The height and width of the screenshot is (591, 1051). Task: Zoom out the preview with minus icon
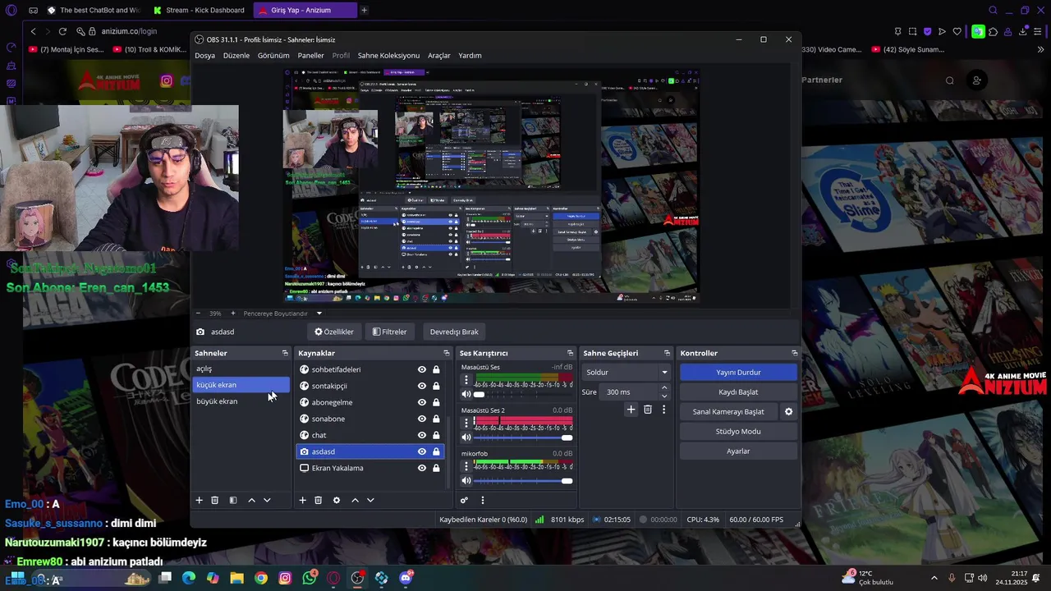(198, 314)
